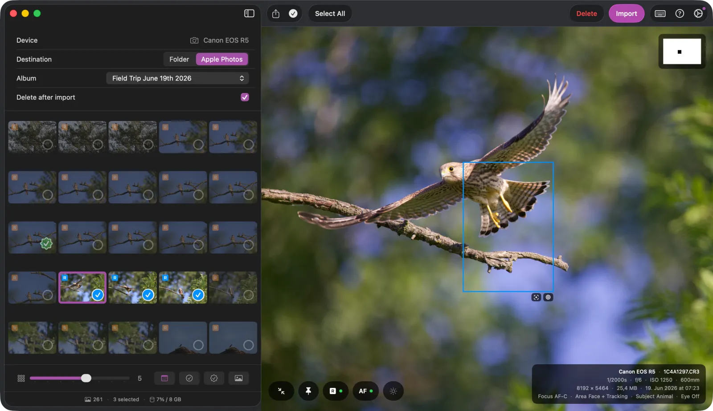
Task: Switch destination to Apple Photos
Action: coord(222,59)
